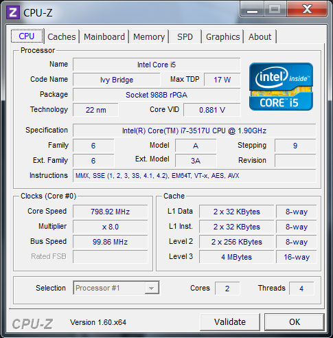Screen dimensions: 333x338
Task: Click the Max TDP value 17 W
Action: [222, 80]
